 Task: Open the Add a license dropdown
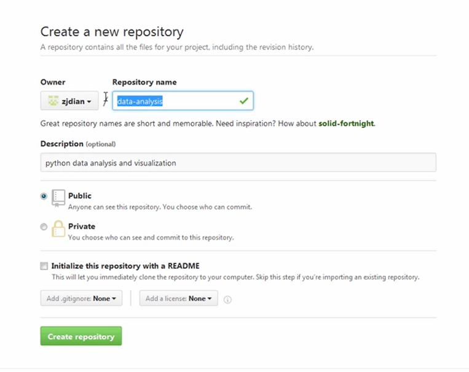(179, 298)
